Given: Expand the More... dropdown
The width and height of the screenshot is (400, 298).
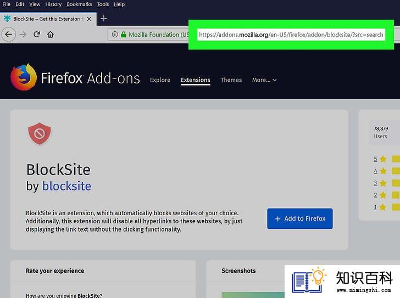Looking at the screenshot, I should [264, 80].
